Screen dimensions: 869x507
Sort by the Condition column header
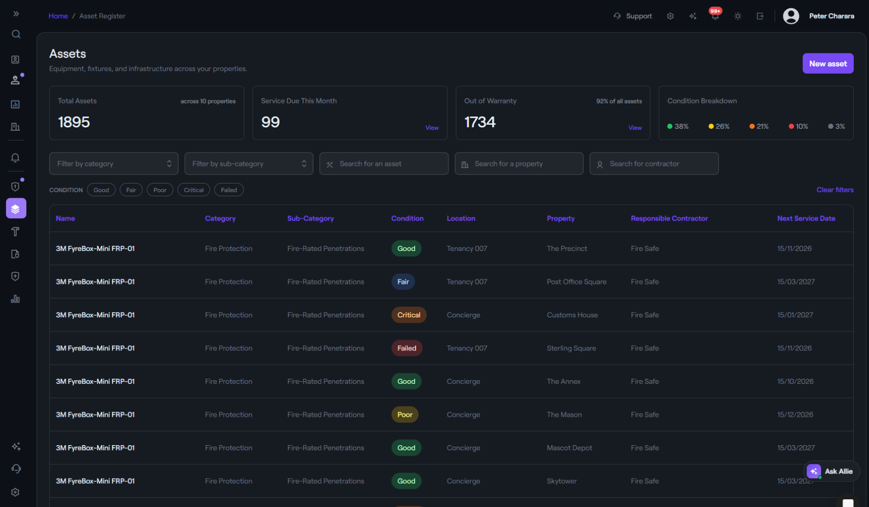point(407,218)
